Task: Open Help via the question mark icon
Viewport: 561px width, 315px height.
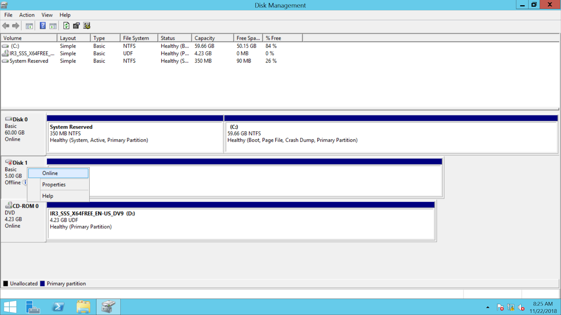Action: pyautogui.click(x=42, y=26)
